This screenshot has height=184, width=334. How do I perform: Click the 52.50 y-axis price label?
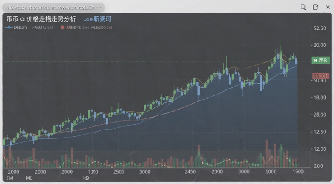pos(319,28)
